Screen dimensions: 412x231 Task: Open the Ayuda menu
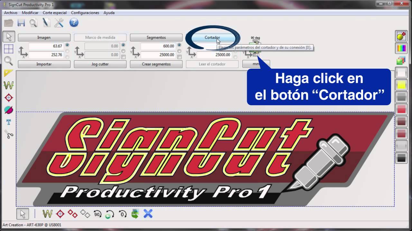pyautogui.click(x=109, y=13)
